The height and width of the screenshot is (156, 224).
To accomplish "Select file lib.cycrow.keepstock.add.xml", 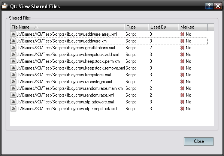I will point(67,55).
